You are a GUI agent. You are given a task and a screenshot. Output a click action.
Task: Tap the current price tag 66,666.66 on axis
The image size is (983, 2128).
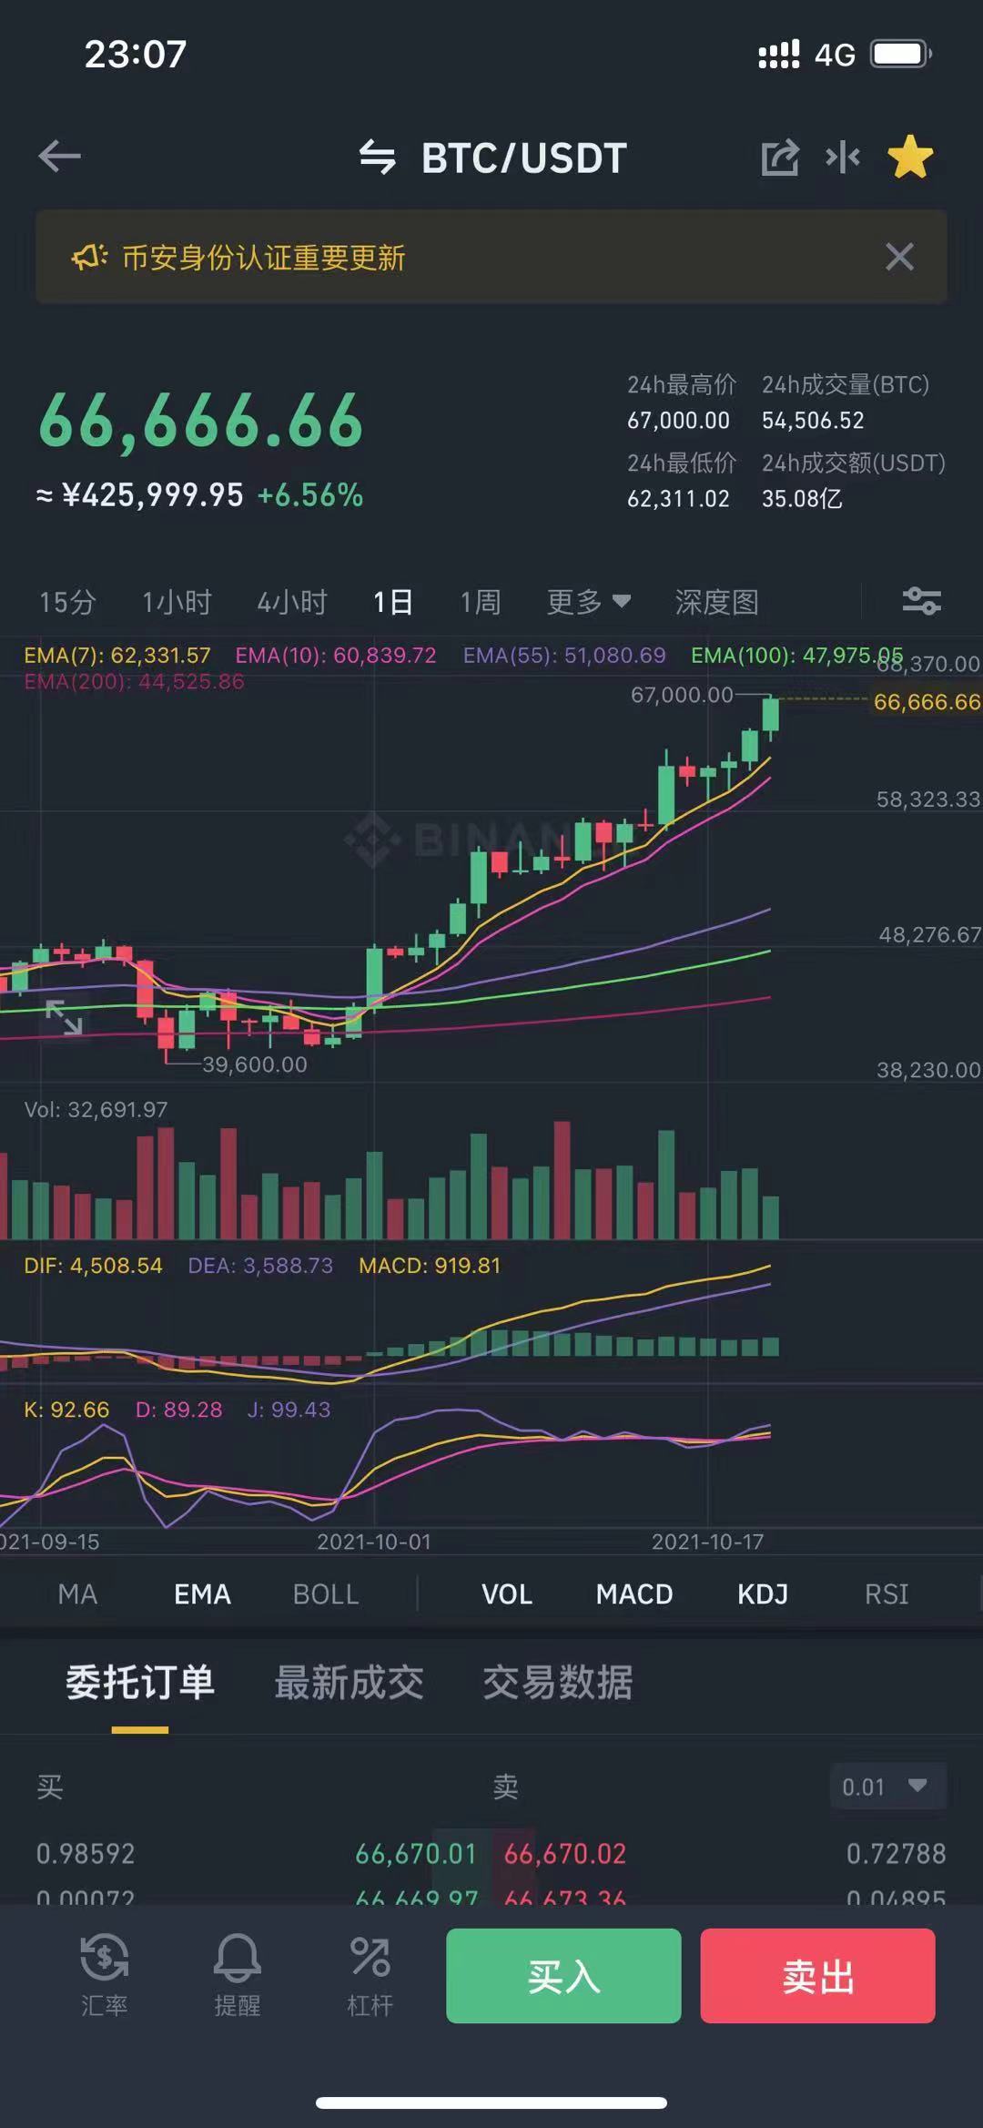tap(927, 702)
